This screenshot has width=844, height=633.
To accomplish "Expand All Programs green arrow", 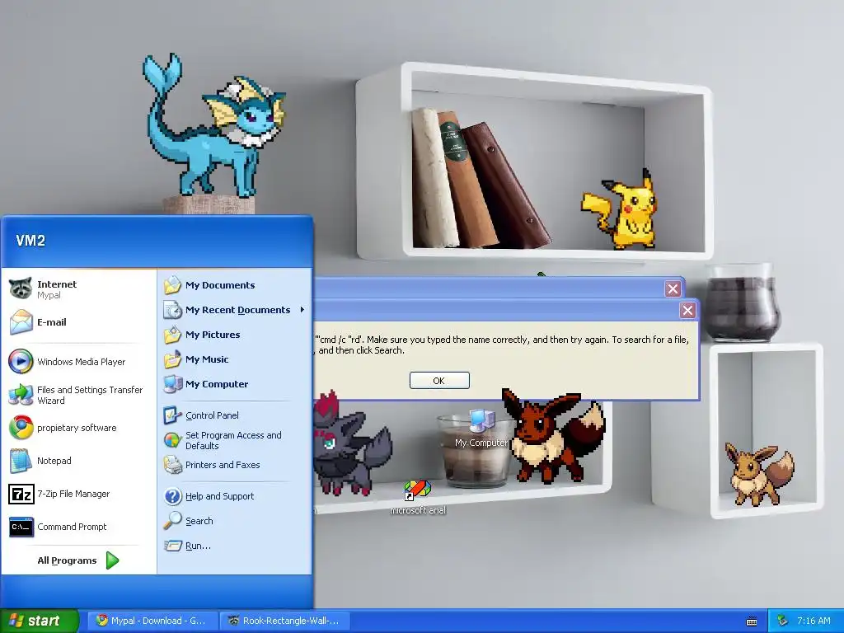I will point(112,560).
